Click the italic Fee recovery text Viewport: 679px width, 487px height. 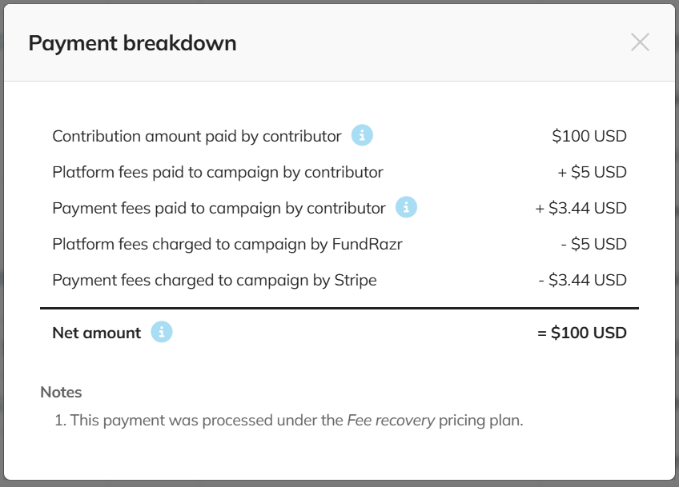point(391,420)
